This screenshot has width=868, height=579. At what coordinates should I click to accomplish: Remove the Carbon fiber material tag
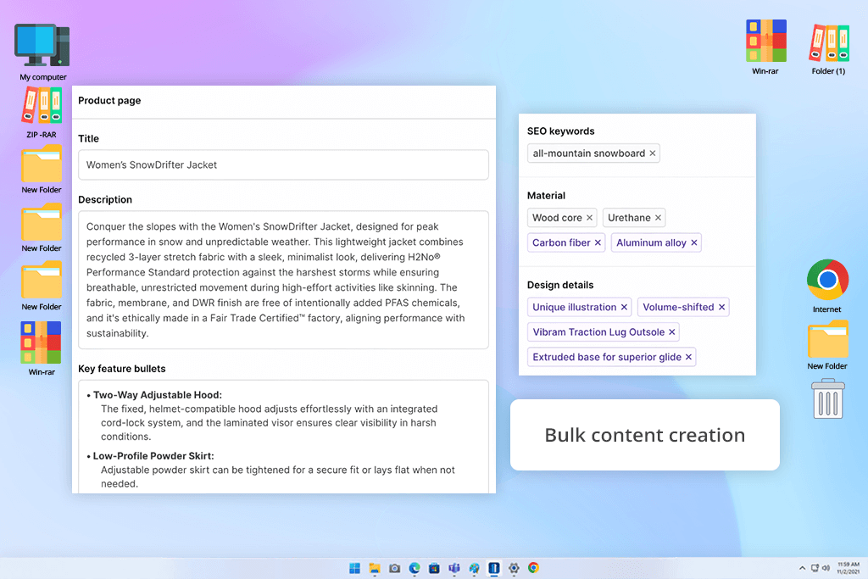click(598, 242)
